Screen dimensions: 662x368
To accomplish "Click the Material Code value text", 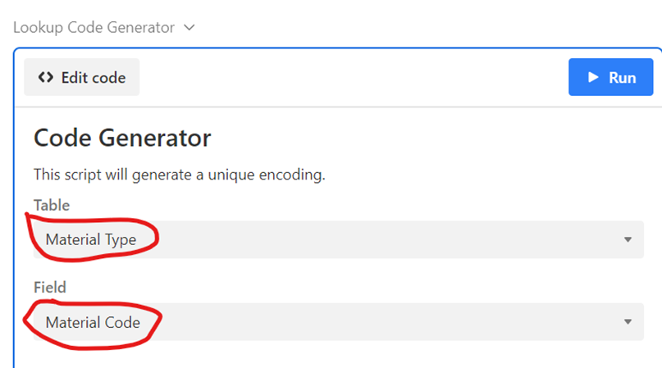I will click(93, 322).
